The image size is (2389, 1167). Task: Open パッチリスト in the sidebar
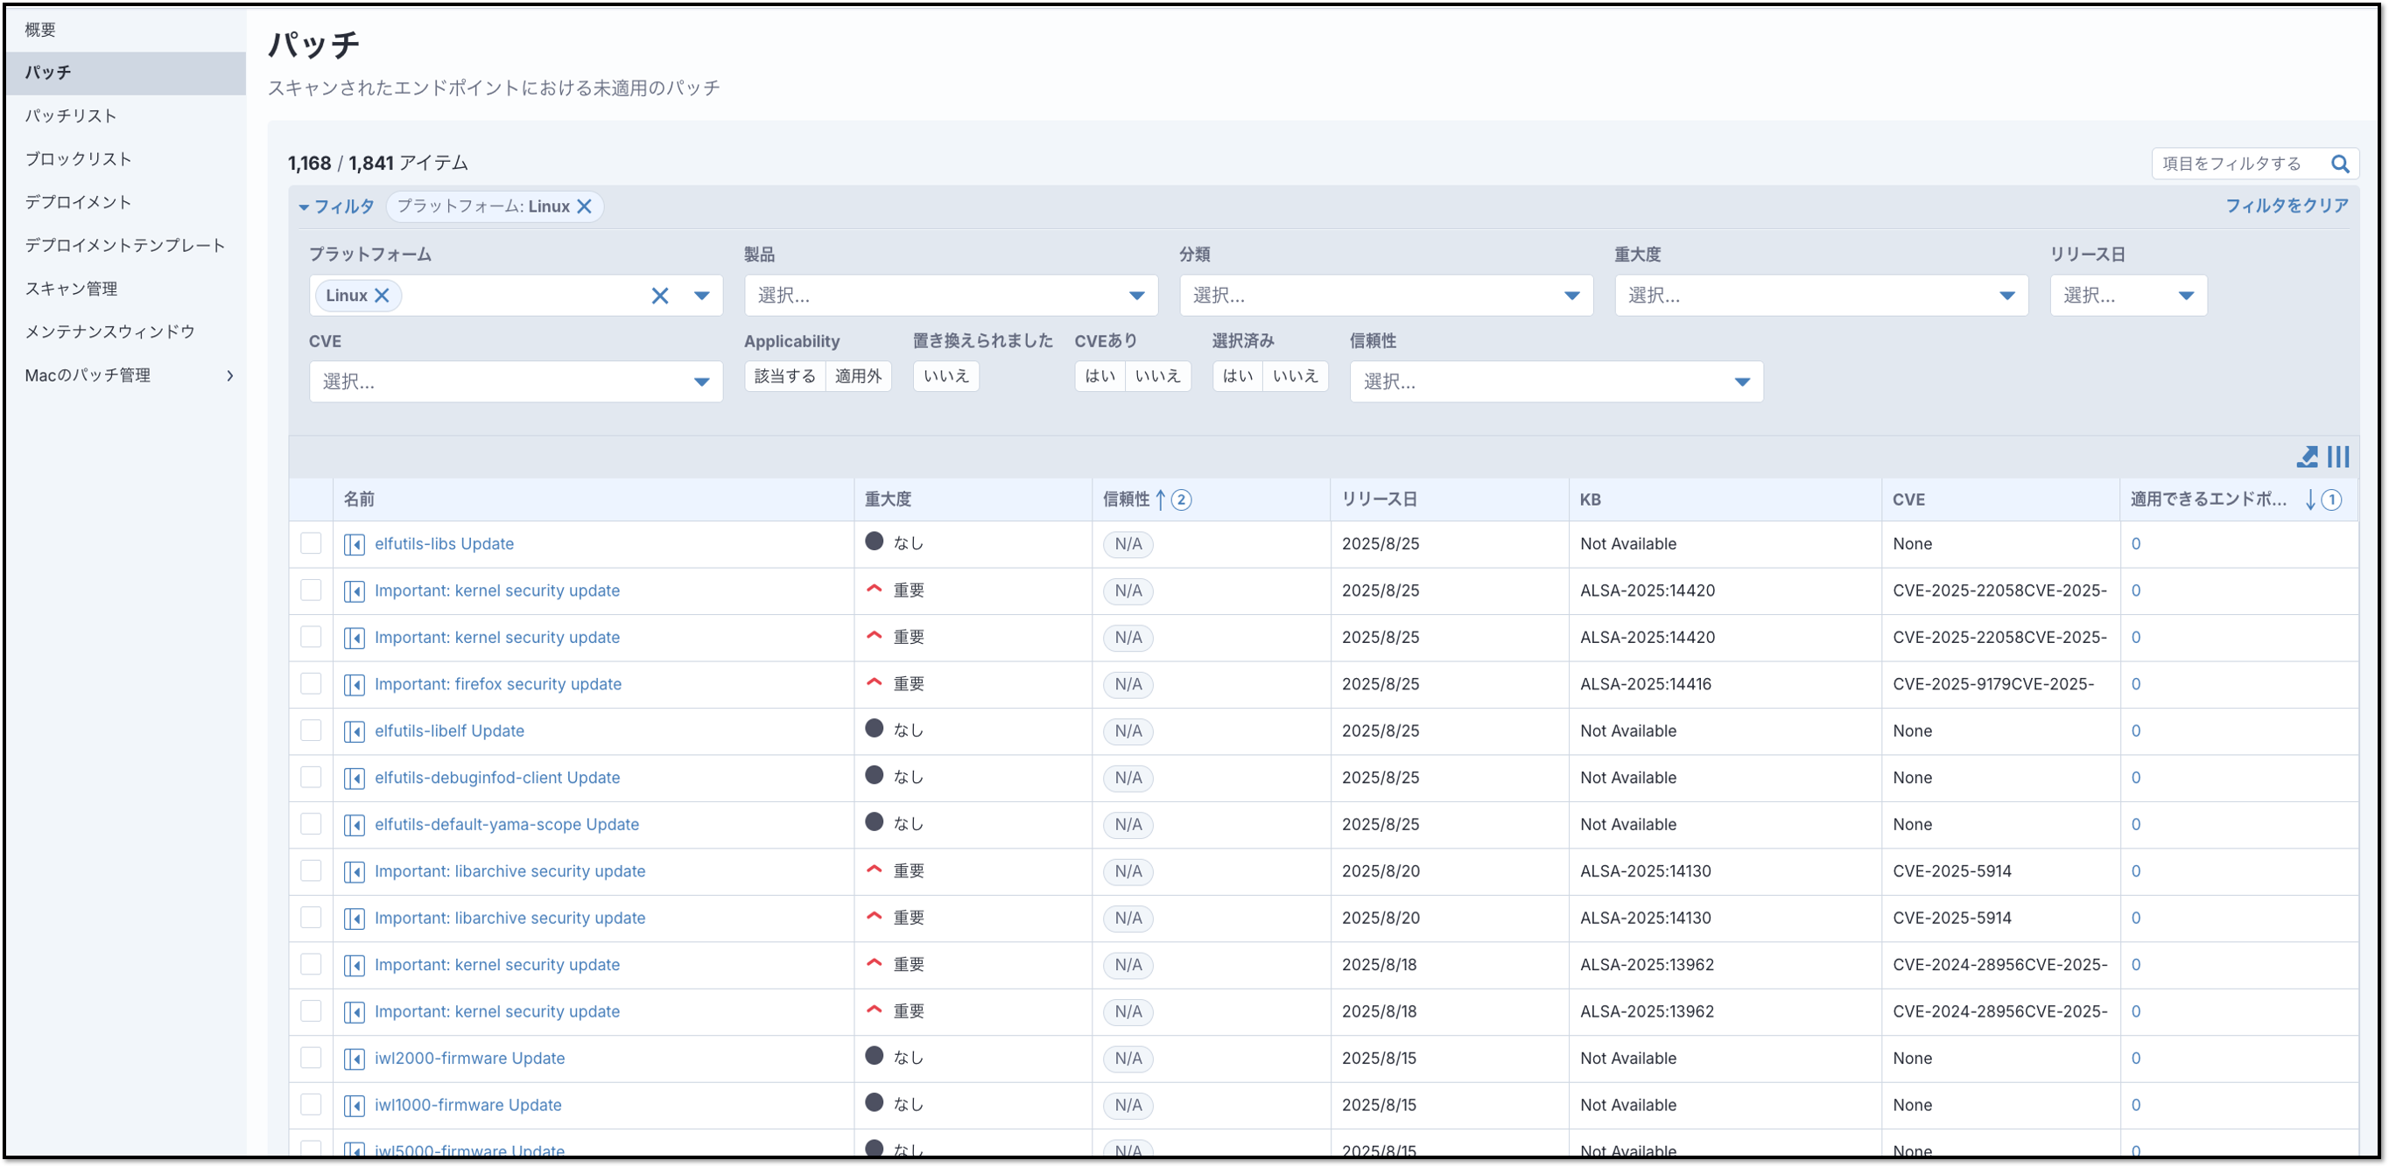tap(72, 115)
